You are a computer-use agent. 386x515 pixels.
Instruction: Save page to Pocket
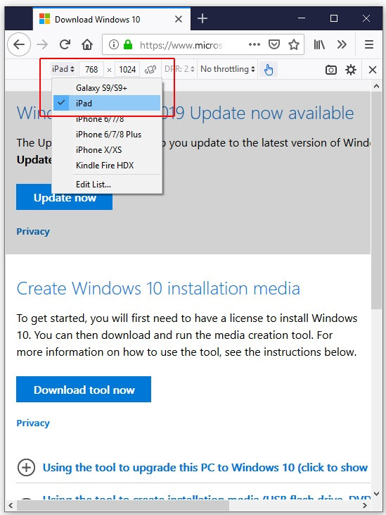[274, 44]
